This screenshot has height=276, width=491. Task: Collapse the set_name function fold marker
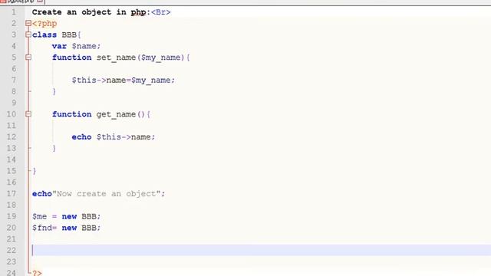click(28, 58)
